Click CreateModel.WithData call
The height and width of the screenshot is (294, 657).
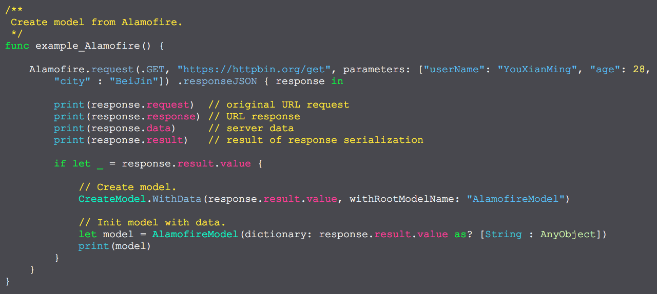click(140, 199)
